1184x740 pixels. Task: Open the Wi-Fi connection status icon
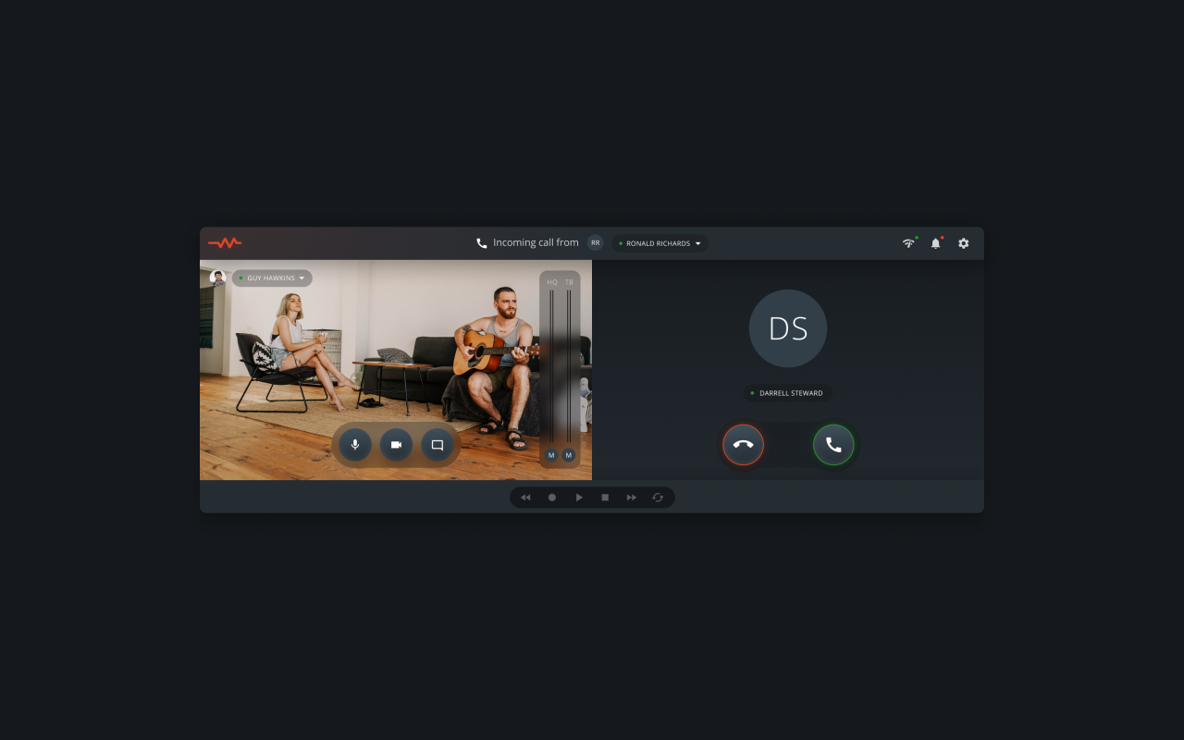pos(908,243)
